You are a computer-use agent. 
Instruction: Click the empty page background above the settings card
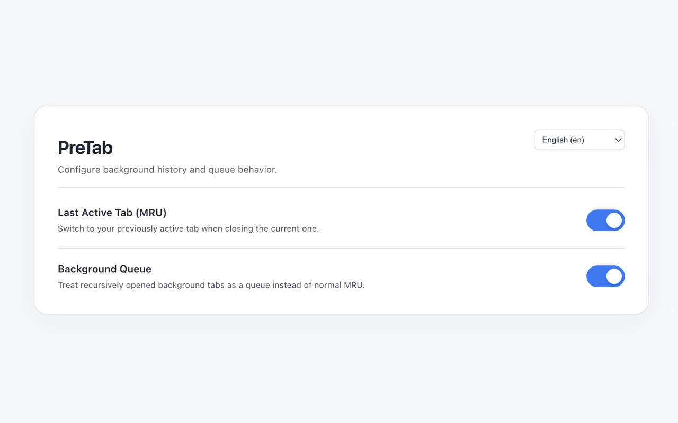pos(339,53)
